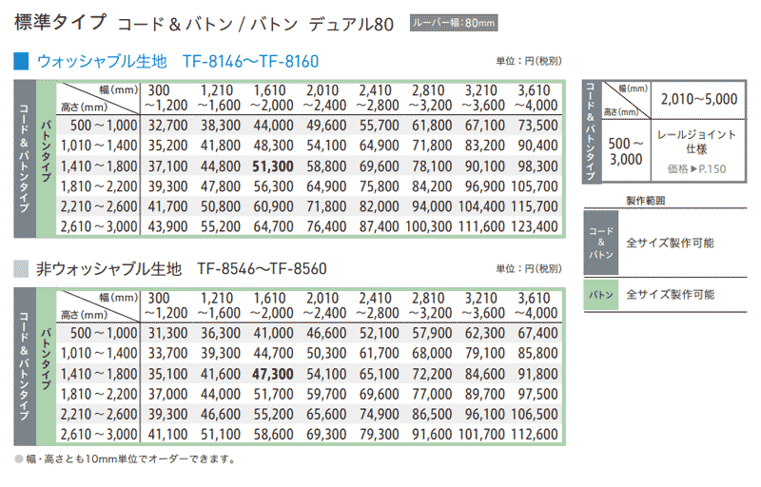
Task: Select the green コード&バトン label under 製作範囲
Action: coord(598,243)
